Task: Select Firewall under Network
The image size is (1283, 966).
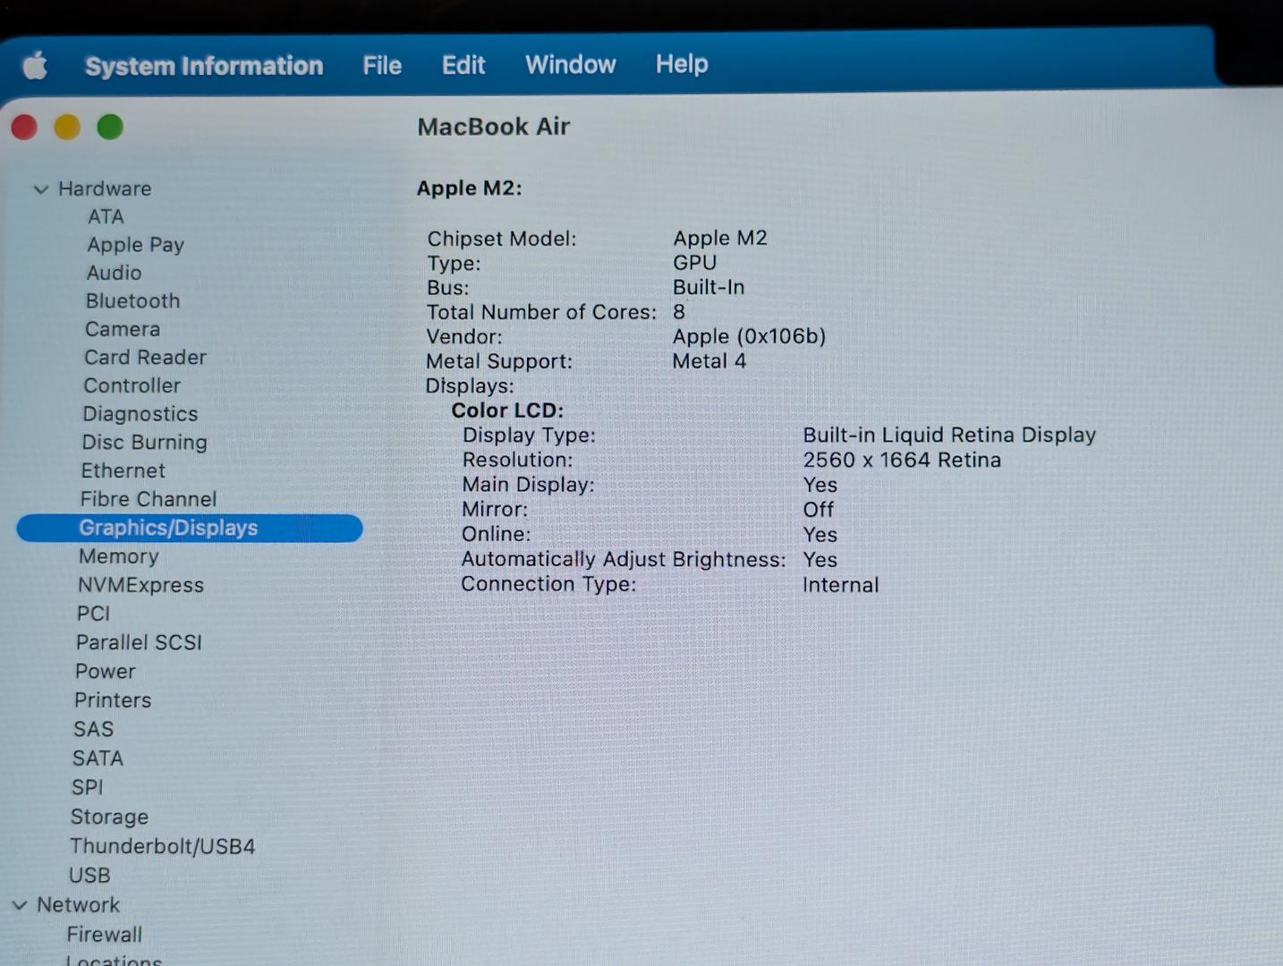Action: [104, 935]
